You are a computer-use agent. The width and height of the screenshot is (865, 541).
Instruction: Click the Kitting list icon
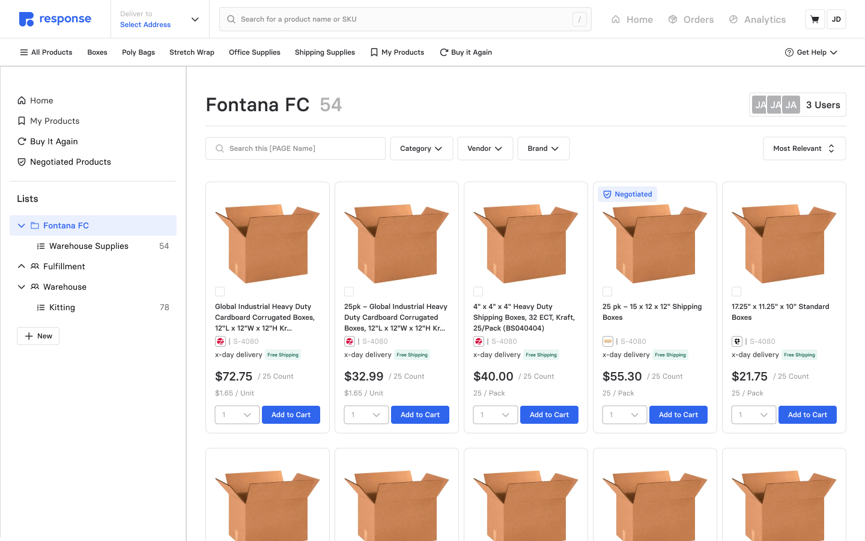[x=41, y=307]
